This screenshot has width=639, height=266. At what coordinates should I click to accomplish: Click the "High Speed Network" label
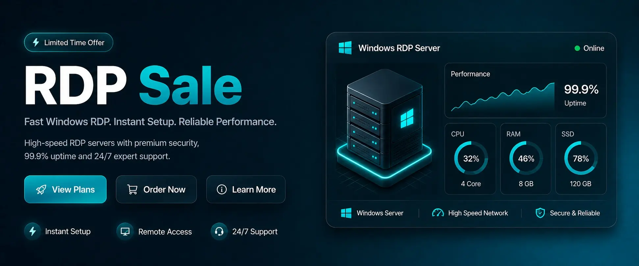(x=478, y=213)
